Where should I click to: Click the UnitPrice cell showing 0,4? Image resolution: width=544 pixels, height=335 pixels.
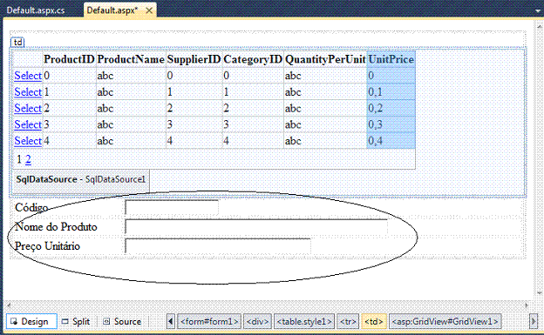pos(391,141)
